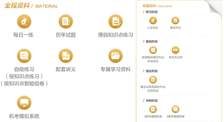This screenshot has width=224, height=122.
Task: Open the 魔法训练营课后作业 icon
Action: [x=153, y=80]
